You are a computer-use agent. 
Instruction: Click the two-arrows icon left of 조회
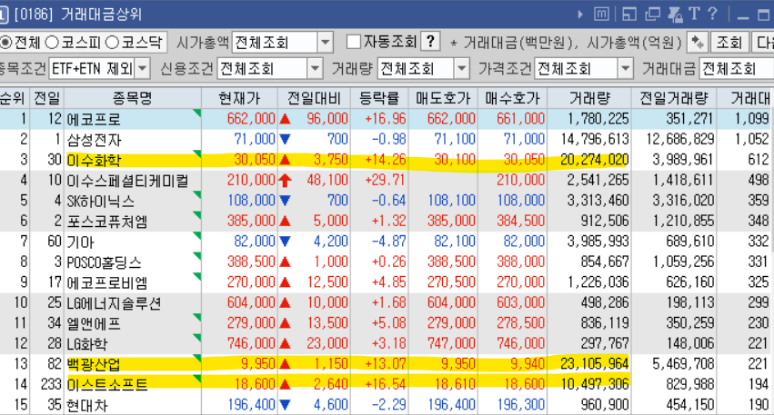(x=698, y=43)
